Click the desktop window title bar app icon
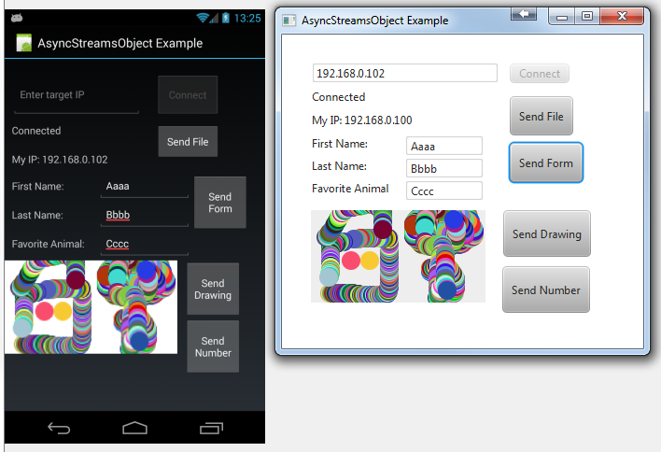Screen dimensions: 661x452 pos(288,21)
